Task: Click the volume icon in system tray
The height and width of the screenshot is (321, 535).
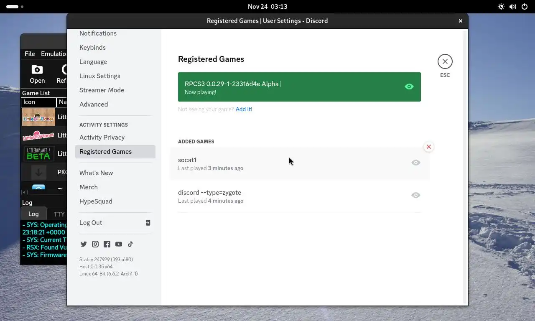Action: (513, 7)
